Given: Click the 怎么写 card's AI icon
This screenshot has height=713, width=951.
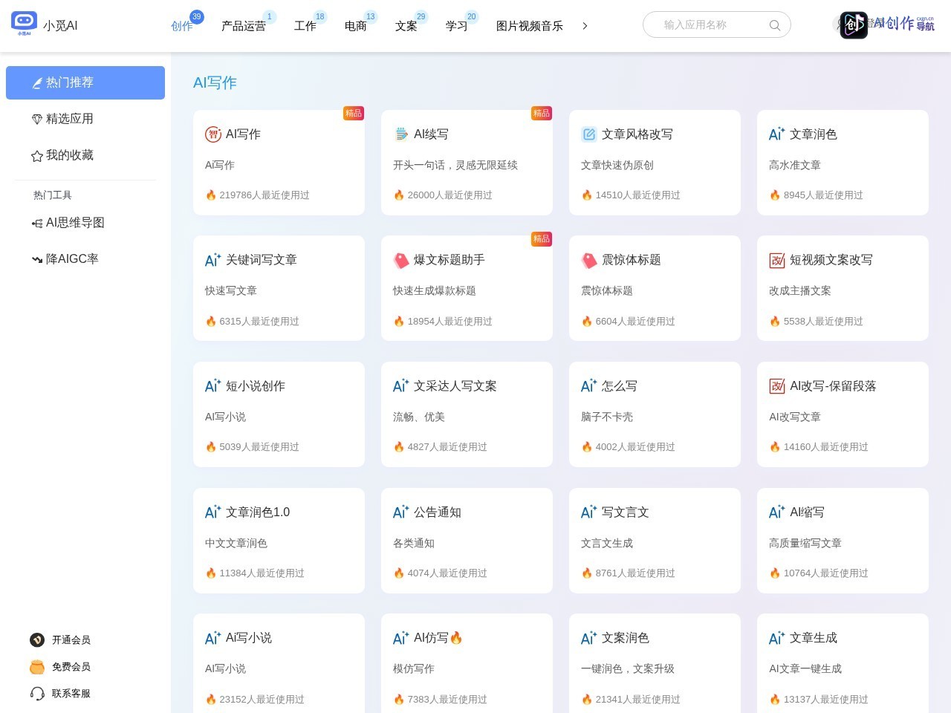Looking at the screenshot, I should (589, 386).
